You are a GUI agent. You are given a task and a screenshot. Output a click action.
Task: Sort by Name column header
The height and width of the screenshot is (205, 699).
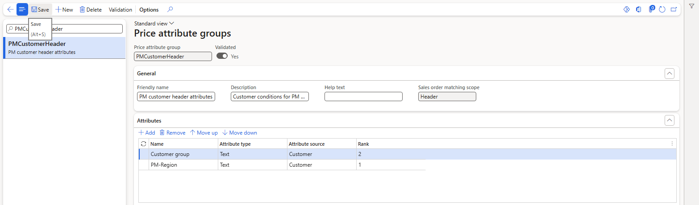(183, 144)
